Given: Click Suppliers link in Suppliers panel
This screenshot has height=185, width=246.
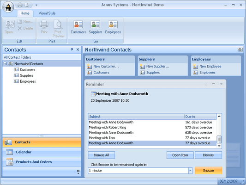Looking at the screenshot, I should click(153, 73).
